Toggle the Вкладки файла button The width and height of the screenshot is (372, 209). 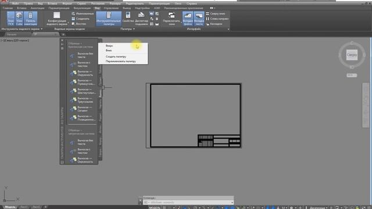coord(188,19)
